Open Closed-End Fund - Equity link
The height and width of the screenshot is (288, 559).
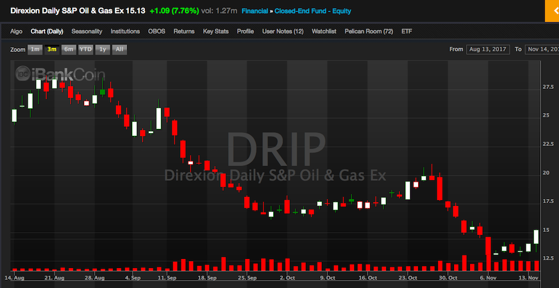pyautogui.click(x=313, y=11)
